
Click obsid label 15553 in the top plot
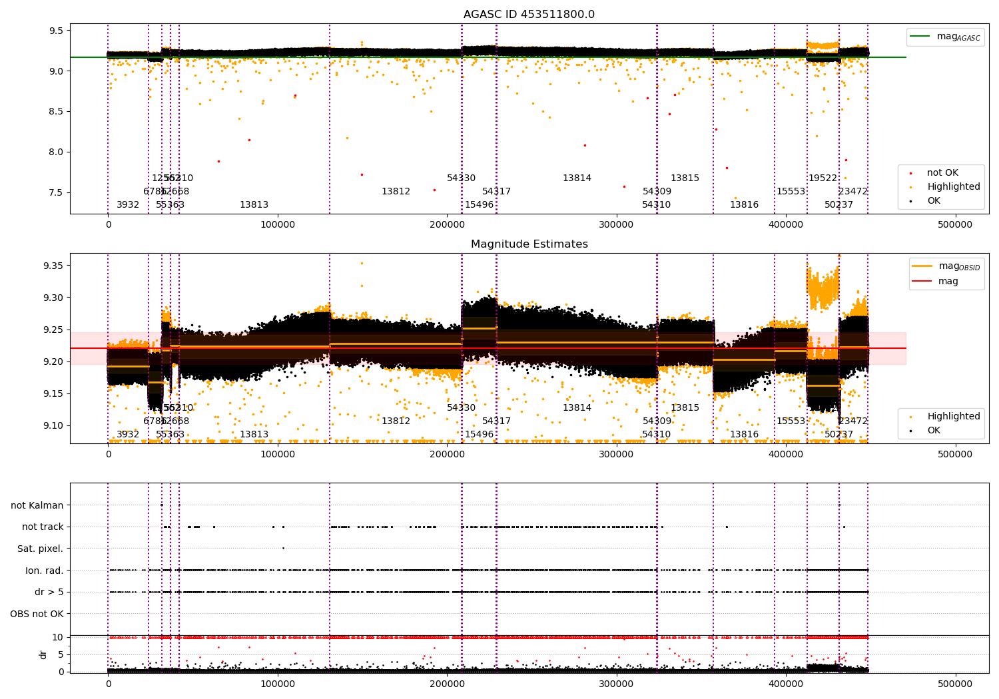click(x=791, y=192)
